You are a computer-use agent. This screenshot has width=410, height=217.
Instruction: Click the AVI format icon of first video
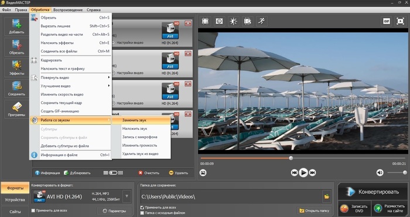tap(170, 30)
